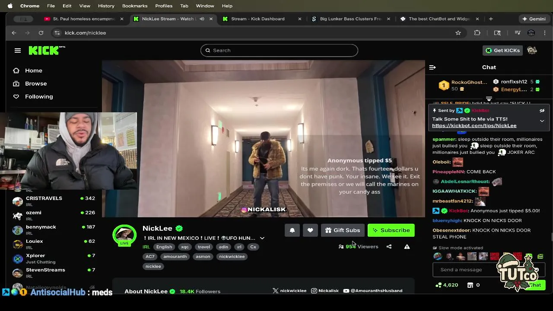The image size is (553, 311).
Task: Expand the chat leaderboard arrow
Action: (x=489, y=99)
